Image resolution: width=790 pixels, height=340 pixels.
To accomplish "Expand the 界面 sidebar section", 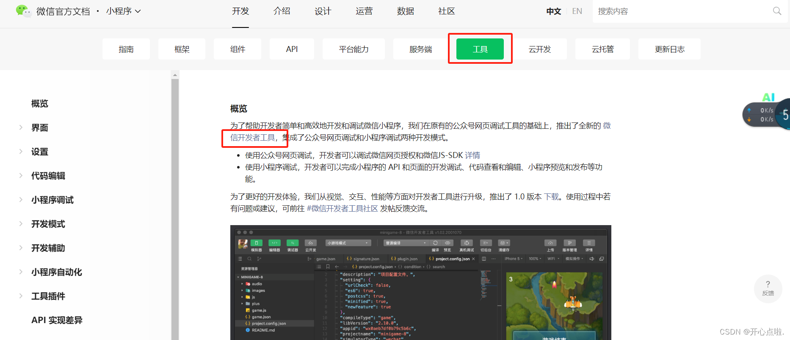I will click(21, 127).
